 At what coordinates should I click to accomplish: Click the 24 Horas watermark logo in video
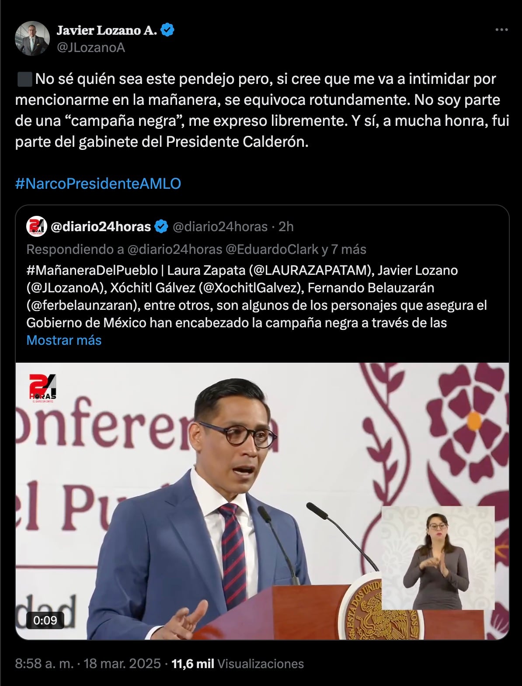(x=42, y=388)
